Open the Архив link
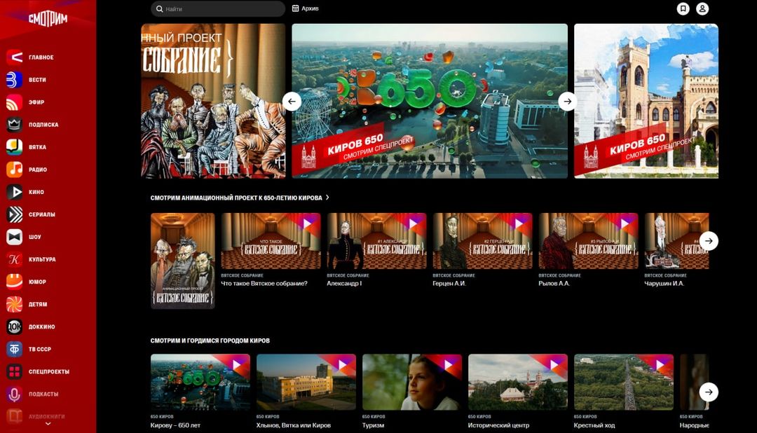Screen dimensions: 757x433 [305, 8]
